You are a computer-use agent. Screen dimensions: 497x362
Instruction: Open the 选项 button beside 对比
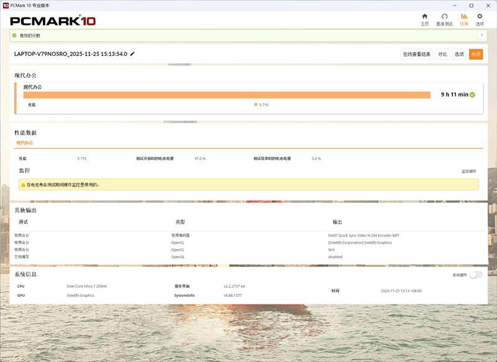458,55
